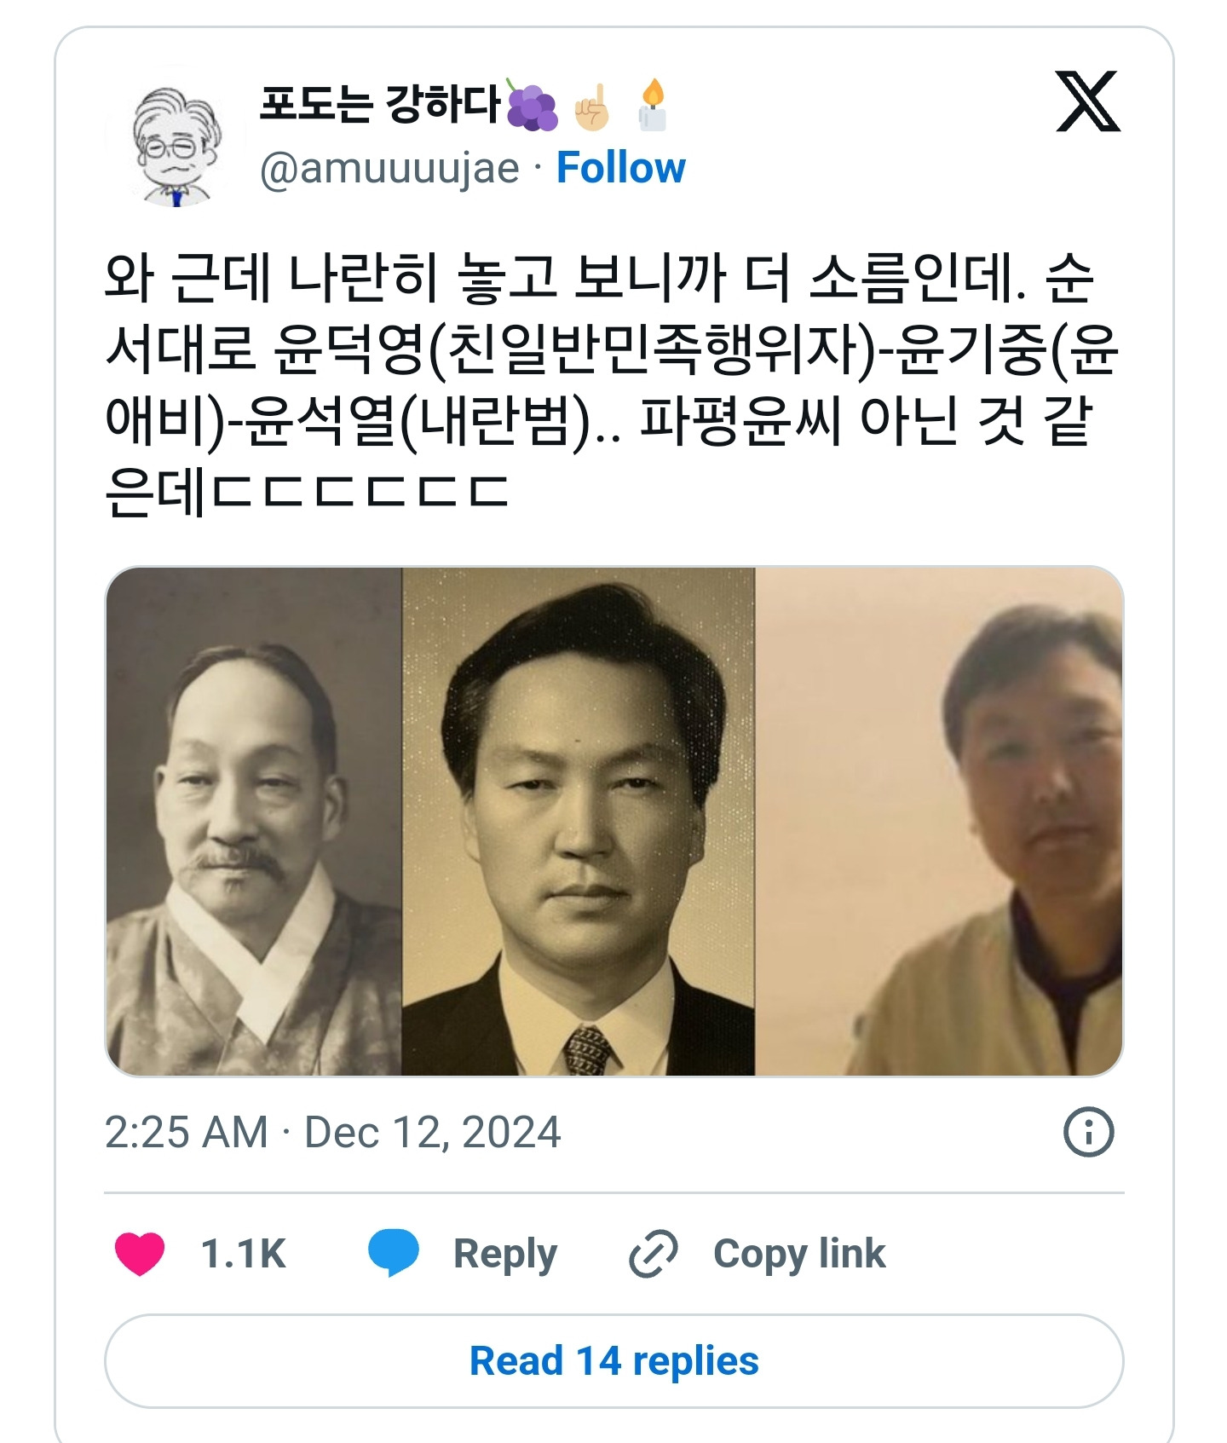1227x1443 pixels.
Task: Open the right blurry color photo
Action: click(x=939, y=821)
